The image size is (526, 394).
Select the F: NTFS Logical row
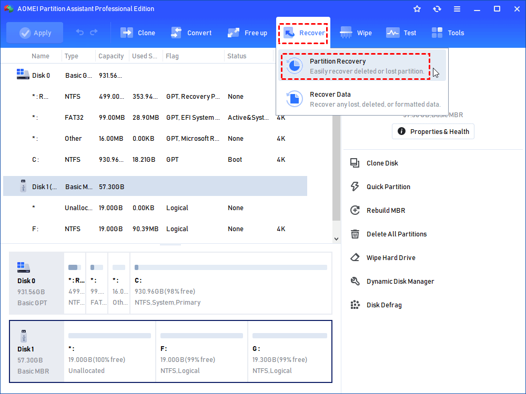click(155, 229)
